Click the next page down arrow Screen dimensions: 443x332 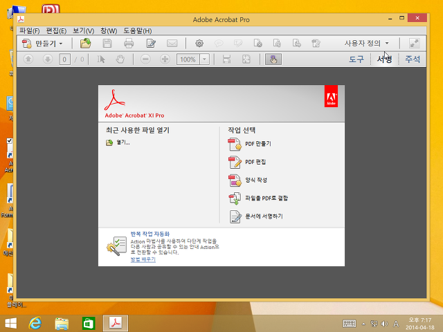[48, 59]
